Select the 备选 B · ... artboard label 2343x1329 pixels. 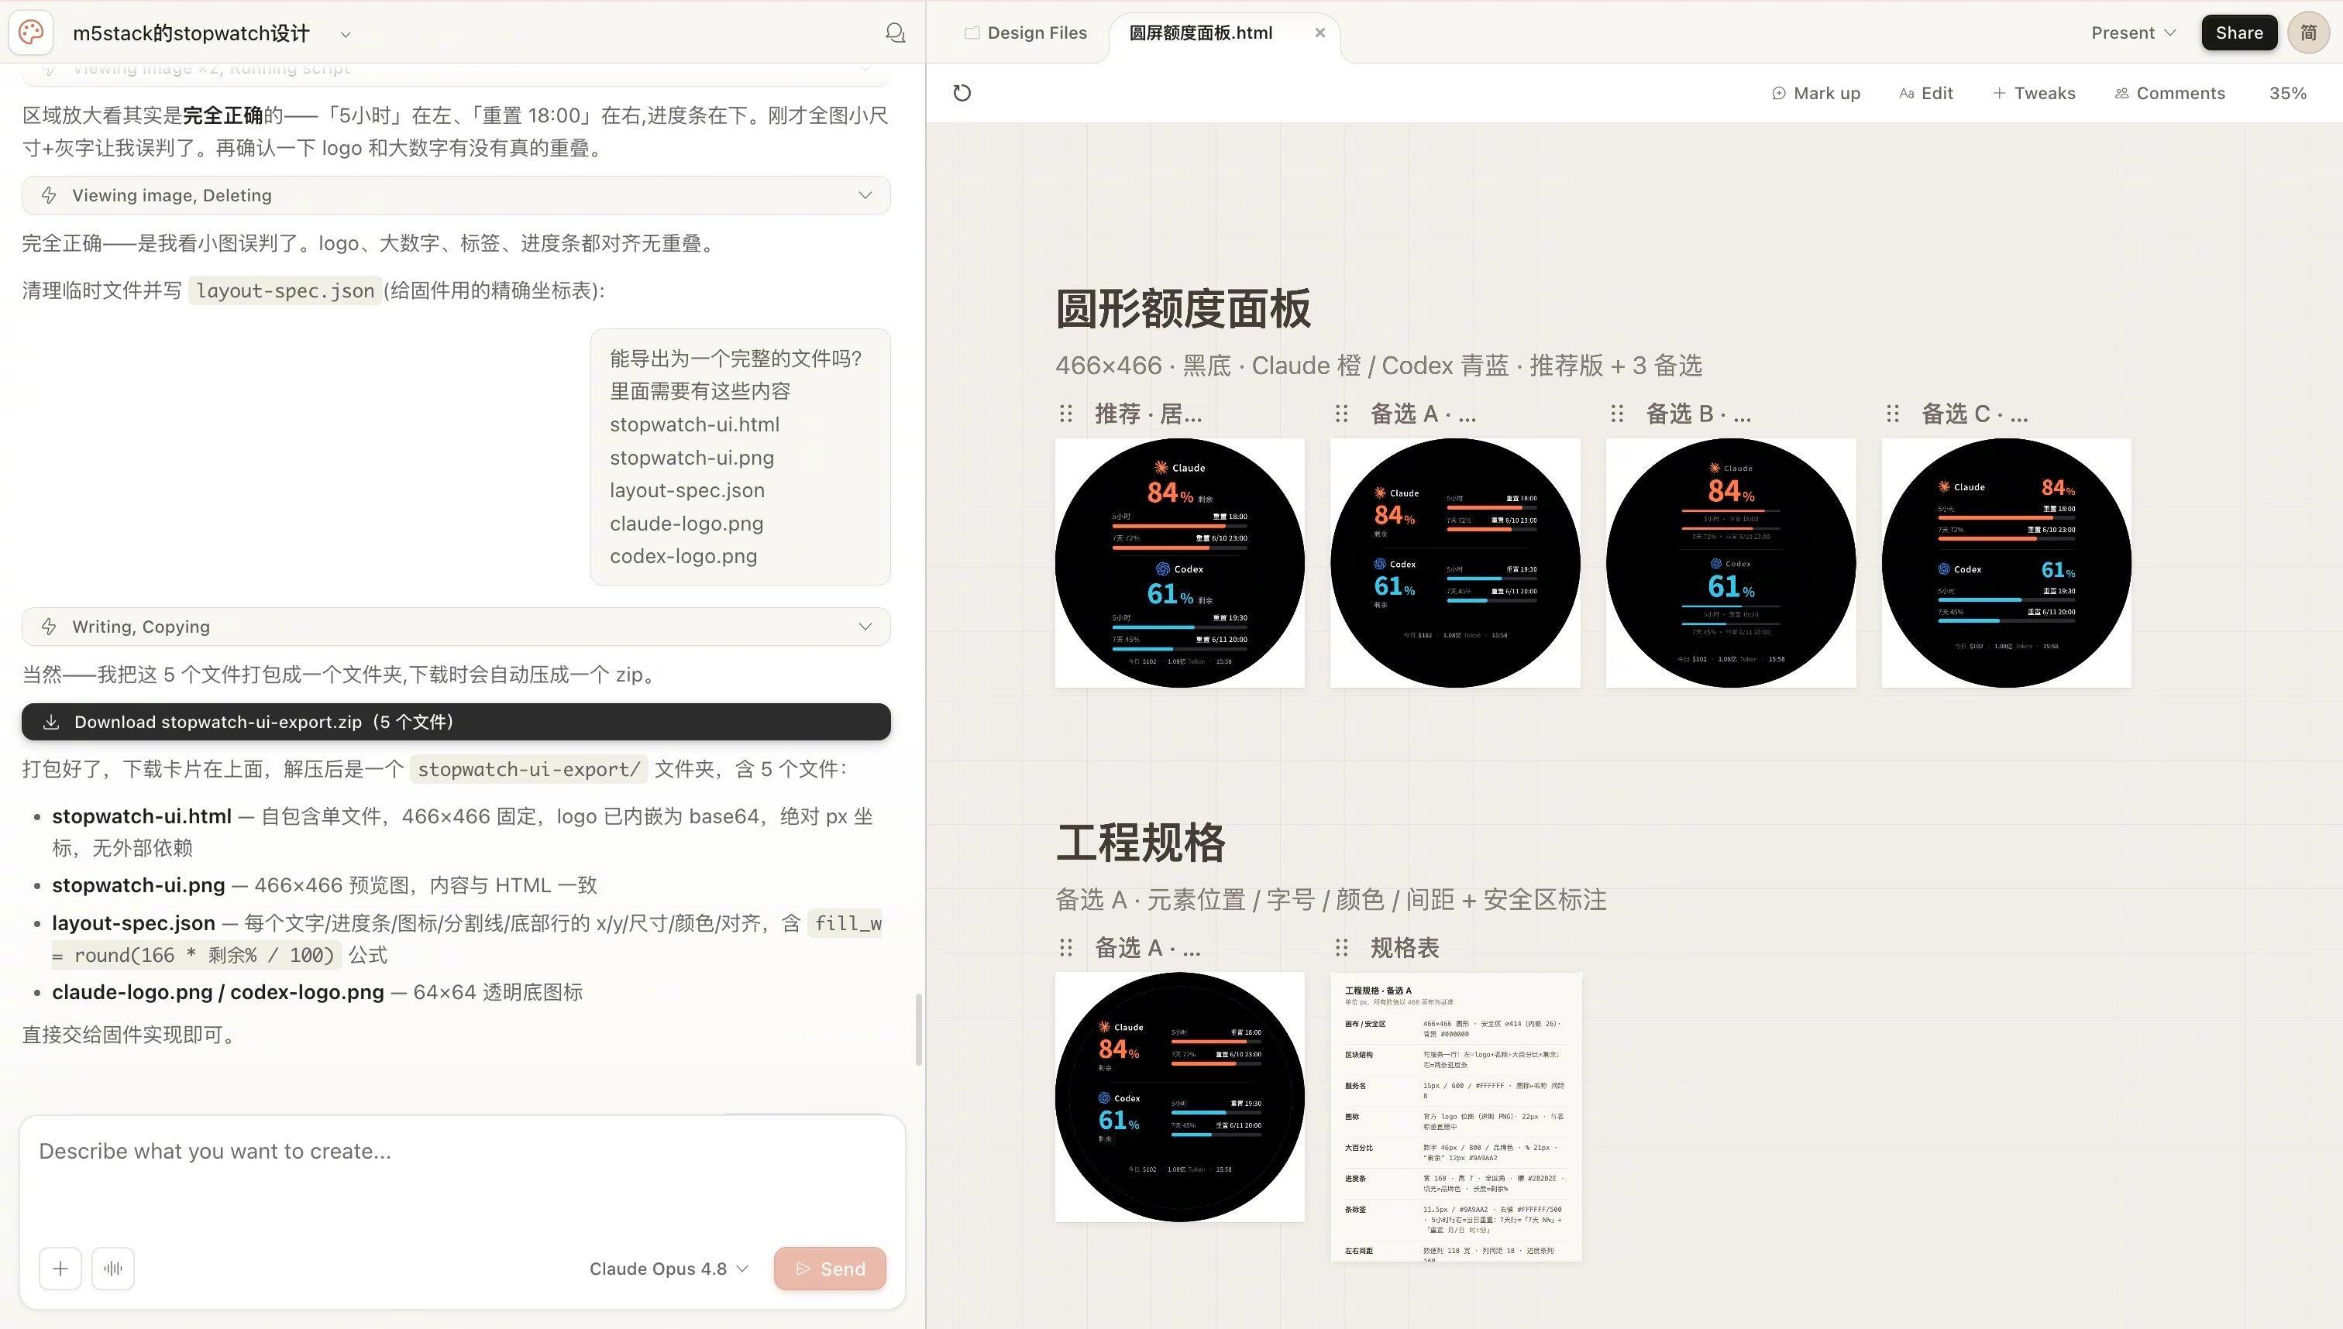point(1698,414)
